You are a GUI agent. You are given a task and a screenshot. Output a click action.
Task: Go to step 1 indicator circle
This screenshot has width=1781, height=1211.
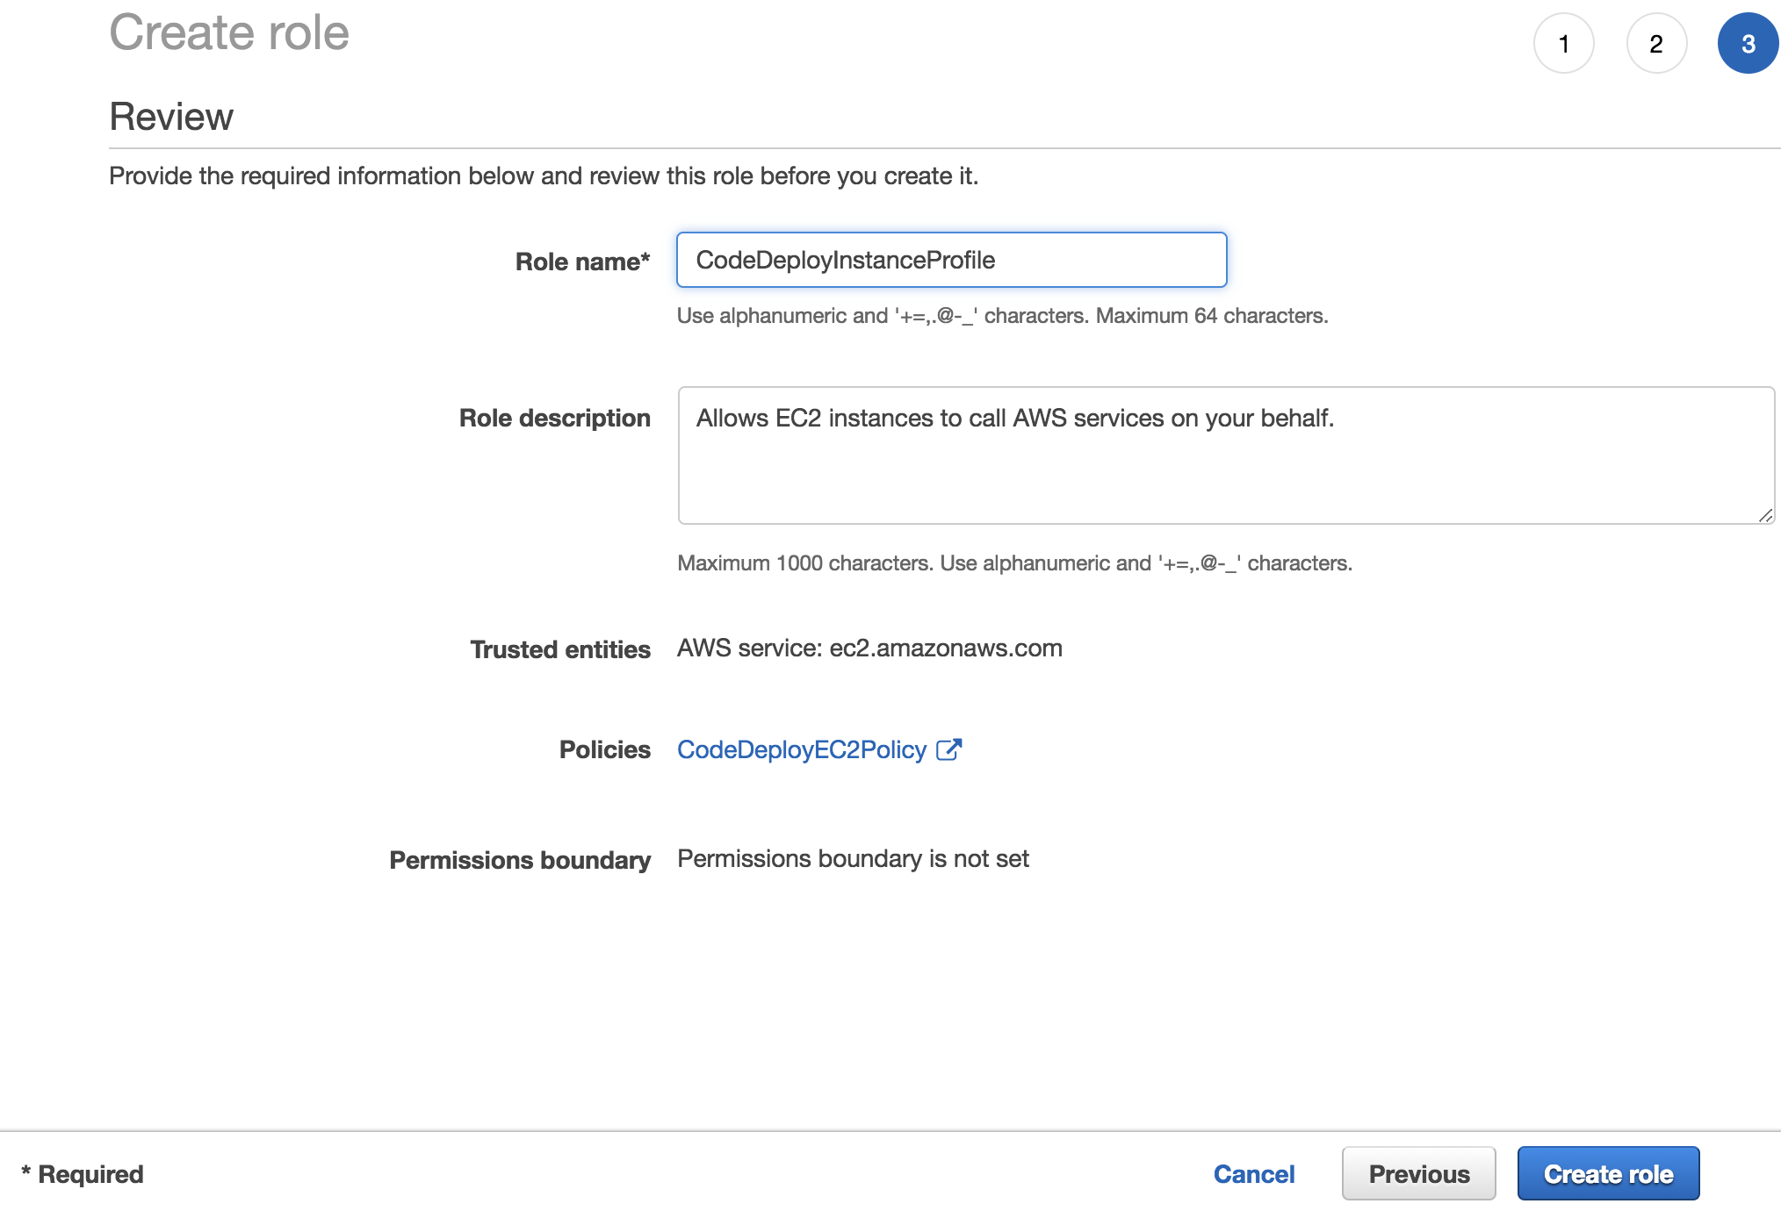[1563, 44]
